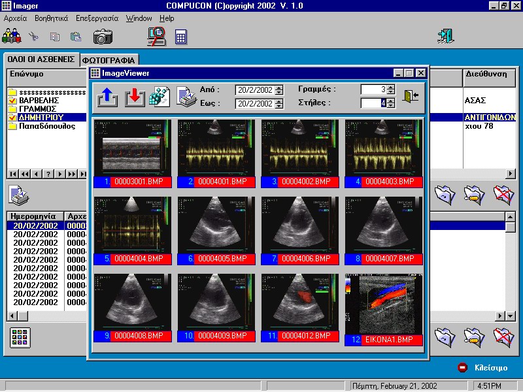Open the Επεξεργασία menu
Screen dimensions: 523x392
click(x=97, y=18)
